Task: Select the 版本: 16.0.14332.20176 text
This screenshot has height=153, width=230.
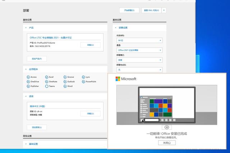Action: [x=40, y=46]
